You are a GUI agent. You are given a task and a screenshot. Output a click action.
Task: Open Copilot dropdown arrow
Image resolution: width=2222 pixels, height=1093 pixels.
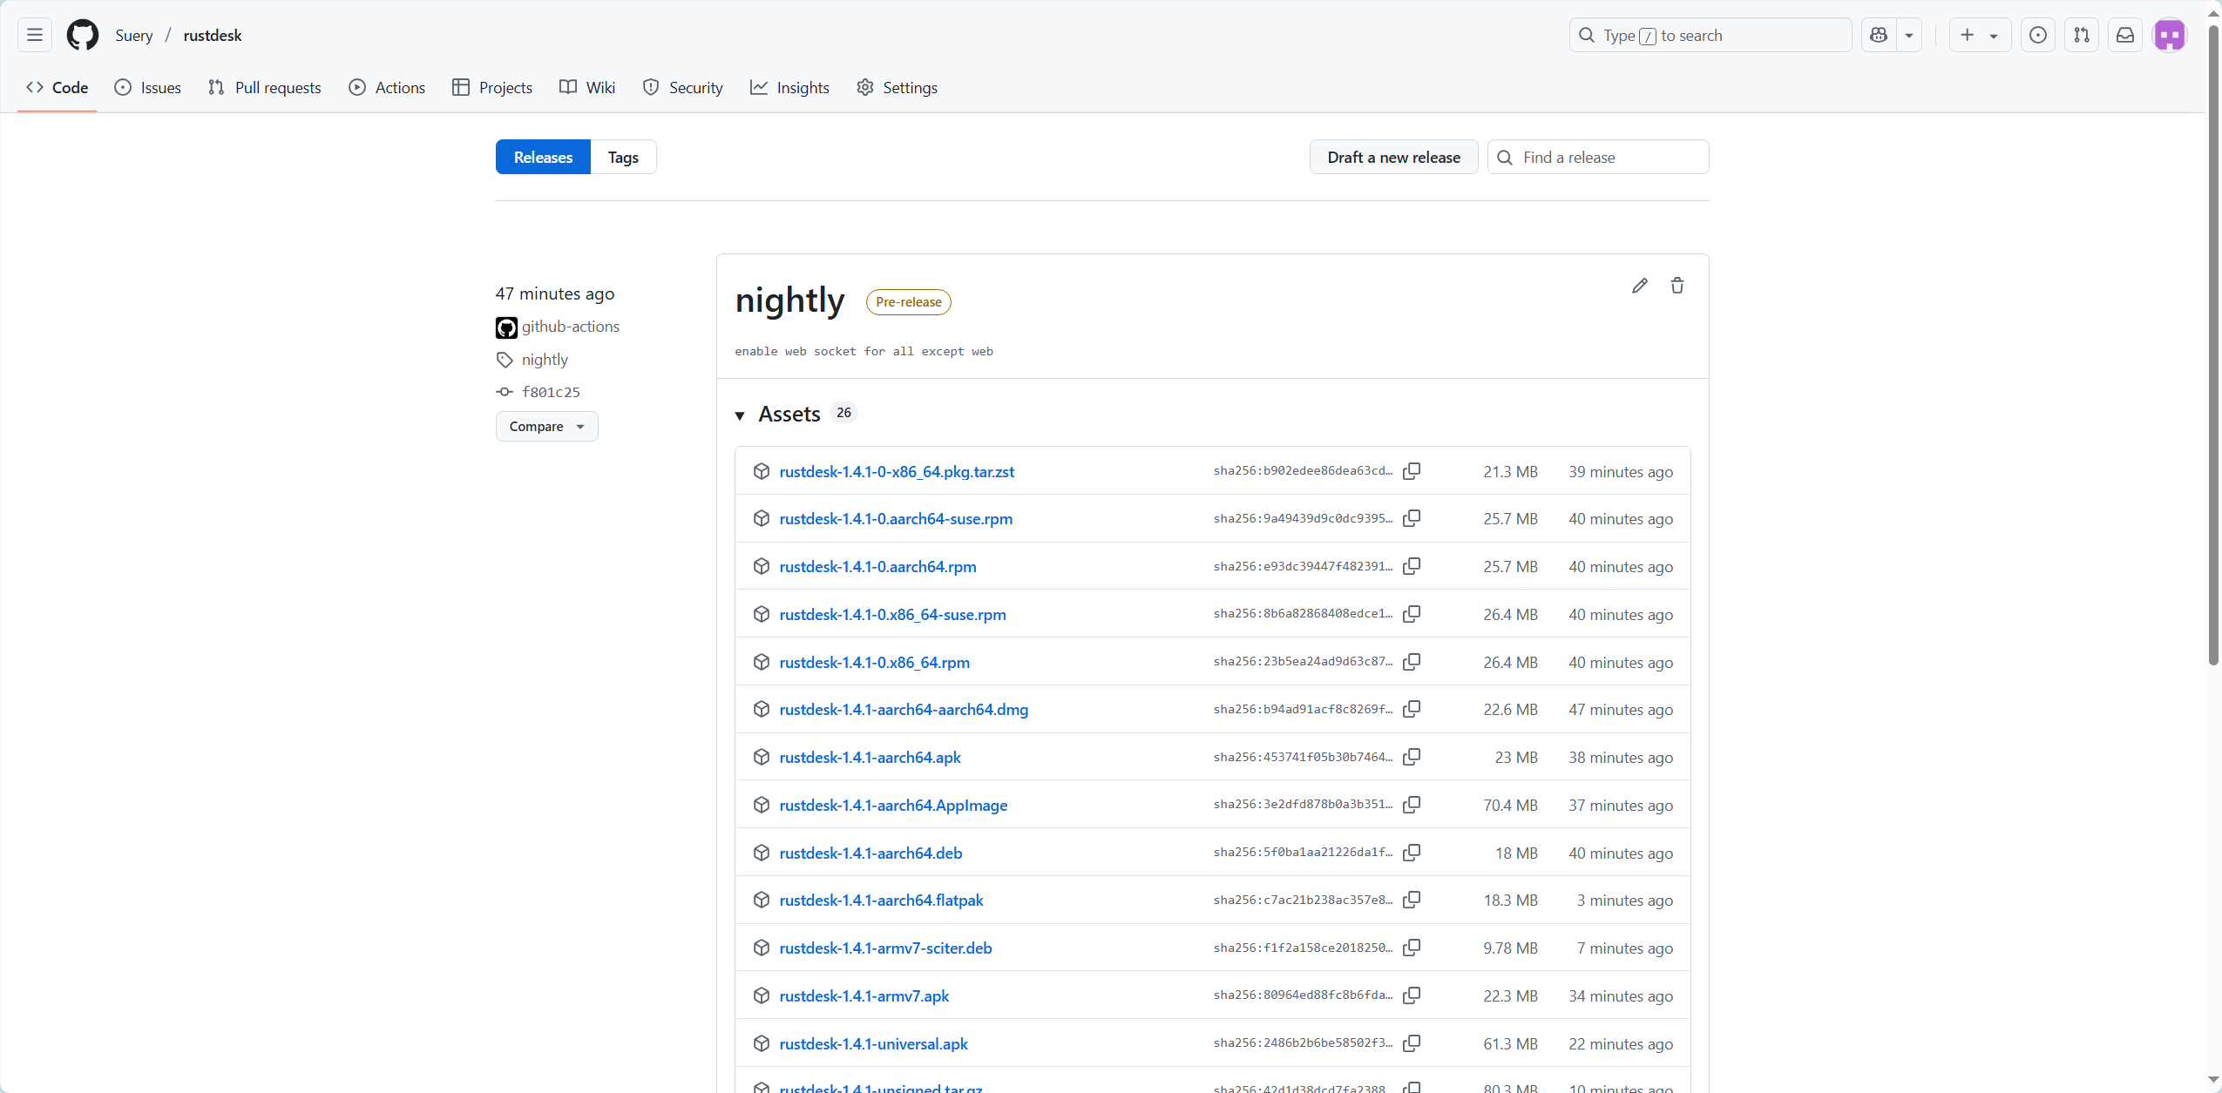(x=1909, y=35)
